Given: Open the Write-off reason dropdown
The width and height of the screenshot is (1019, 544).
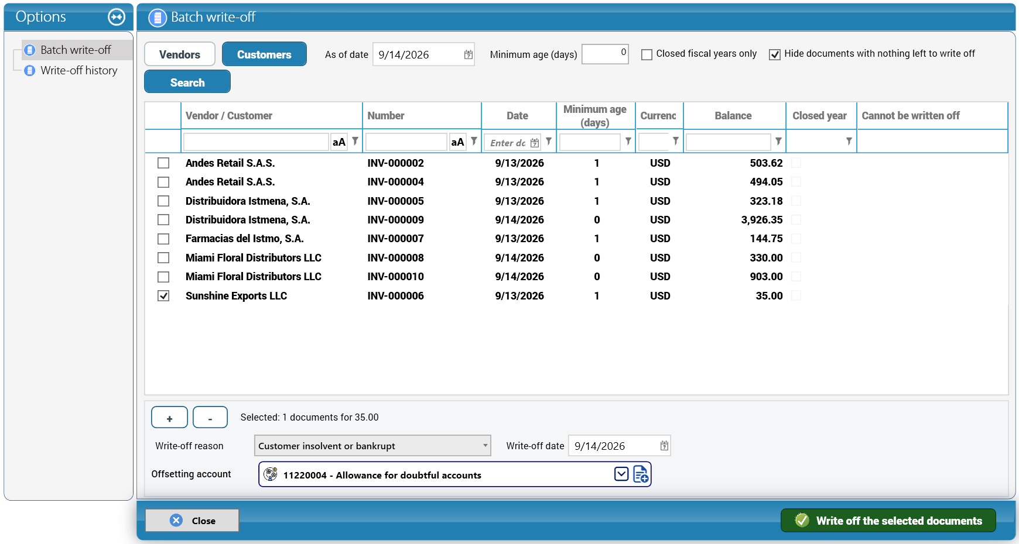Looking at the screenshot, I should (x=372, y=446).
